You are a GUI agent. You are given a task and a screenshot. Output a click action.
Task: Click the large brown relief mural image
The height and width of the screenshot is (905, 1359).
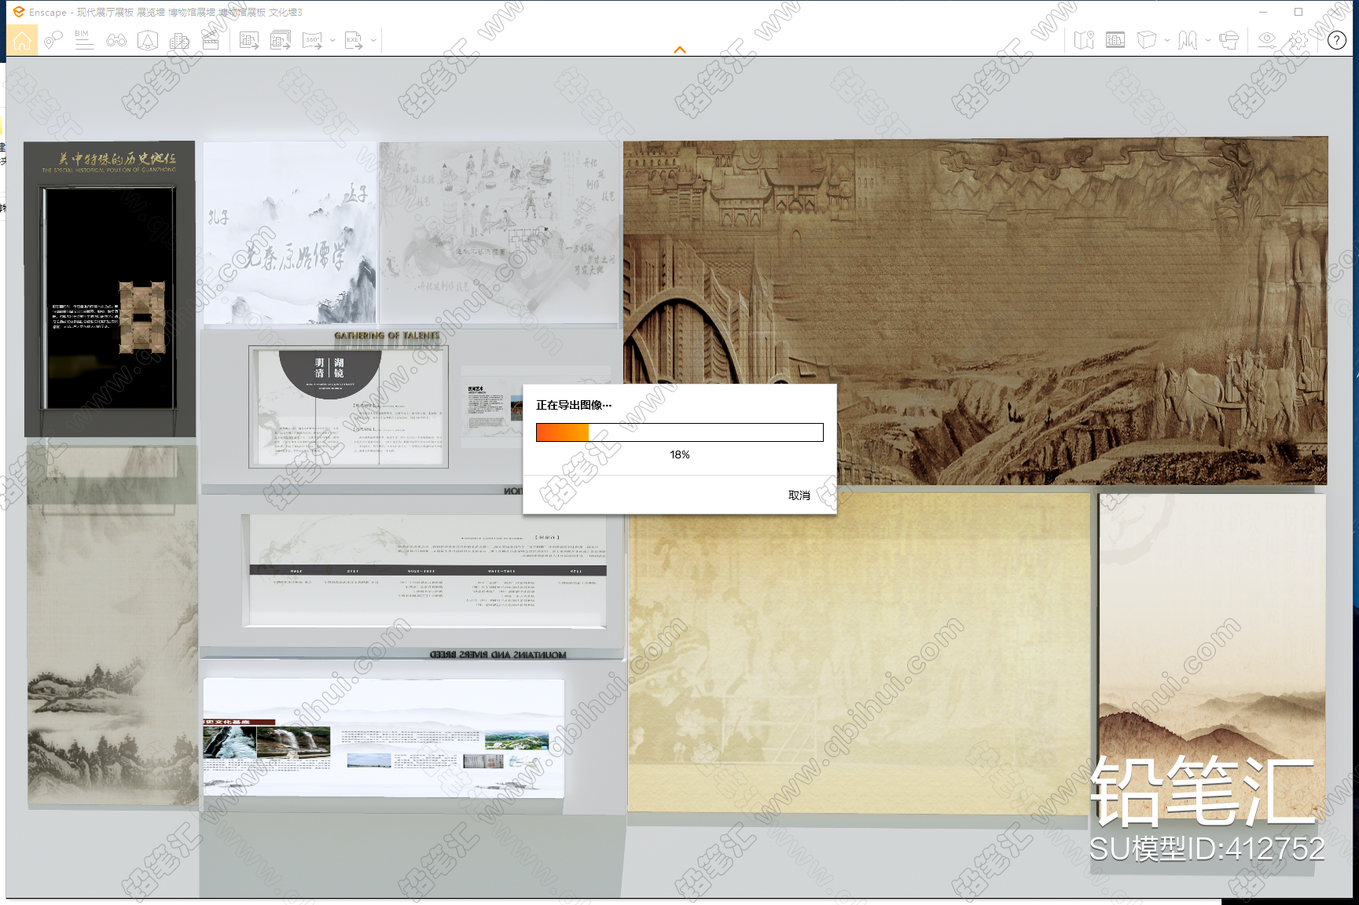pyautogui.click(x=975, y=311)
